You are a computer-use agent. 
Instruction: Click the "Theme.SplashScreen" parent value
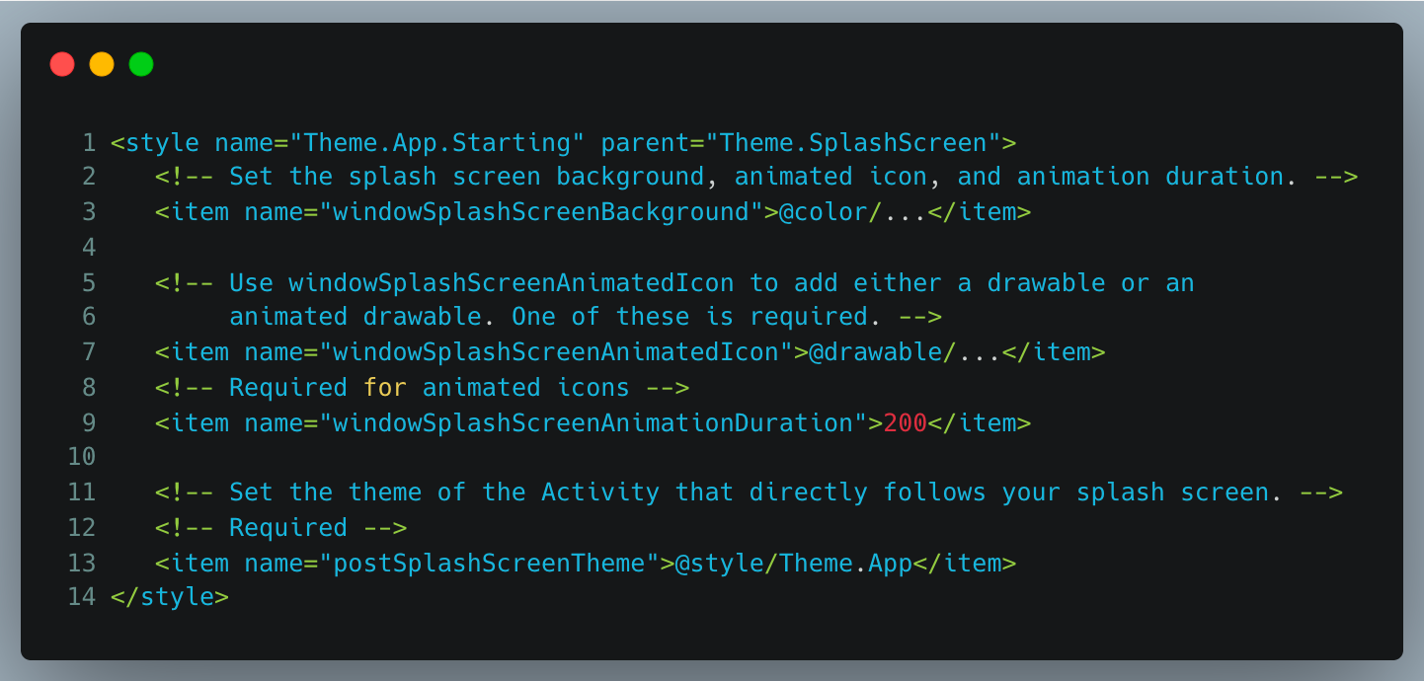[x=853, y=143]
